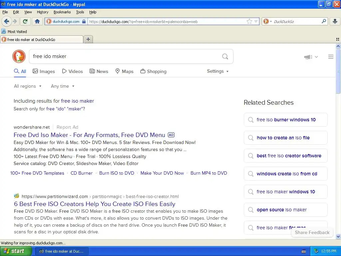
Task: Bookmark this page with the star icon
Action: [249, 21]
